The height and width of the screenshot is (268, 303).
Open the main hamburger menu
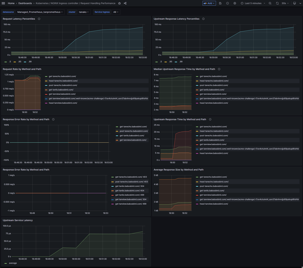(4, 3)
